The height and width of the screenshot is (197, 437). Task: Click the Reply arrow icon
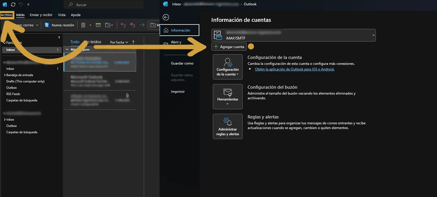pyautogui.click(x=123, y=25)
